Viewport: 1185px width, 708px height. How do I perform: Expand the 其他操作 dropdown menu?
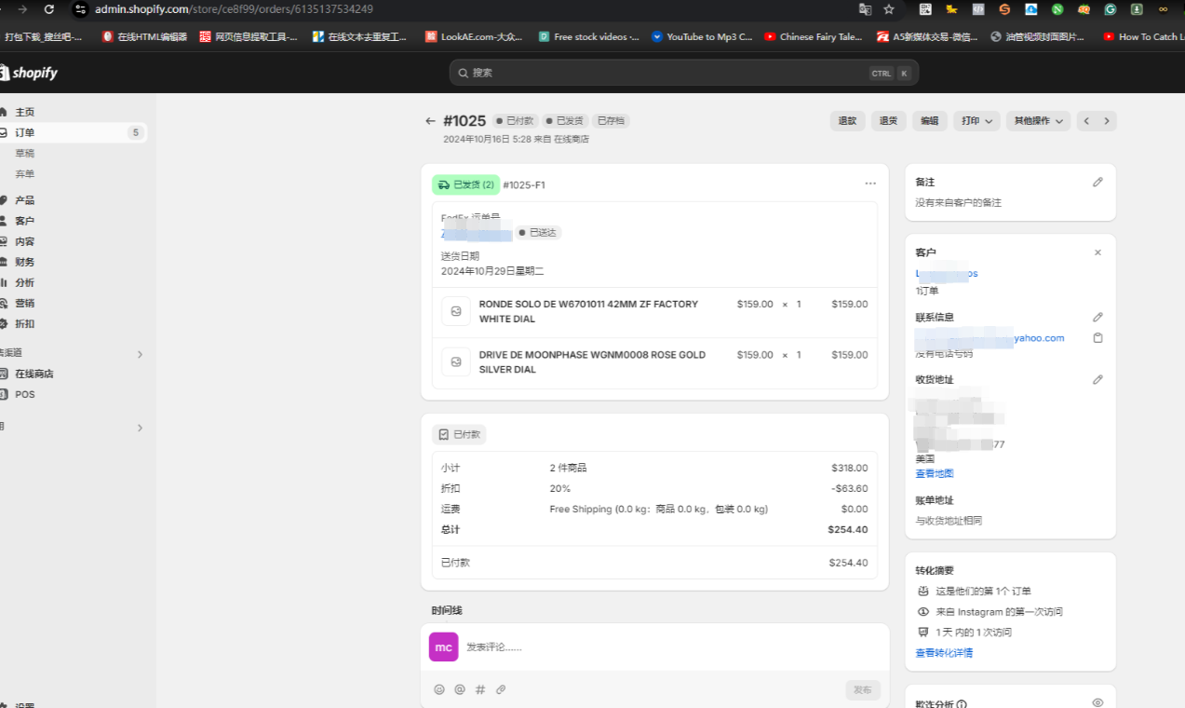point(1038,121)
